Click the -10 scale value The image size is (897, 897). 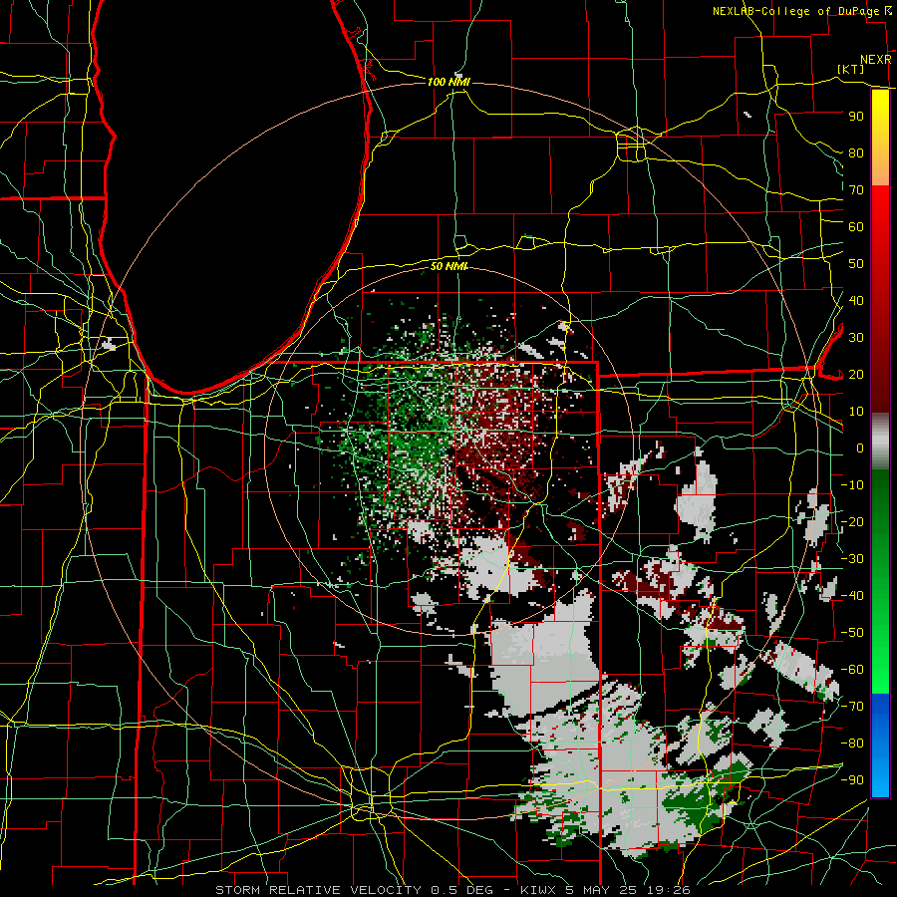click(x=852, y=485)
